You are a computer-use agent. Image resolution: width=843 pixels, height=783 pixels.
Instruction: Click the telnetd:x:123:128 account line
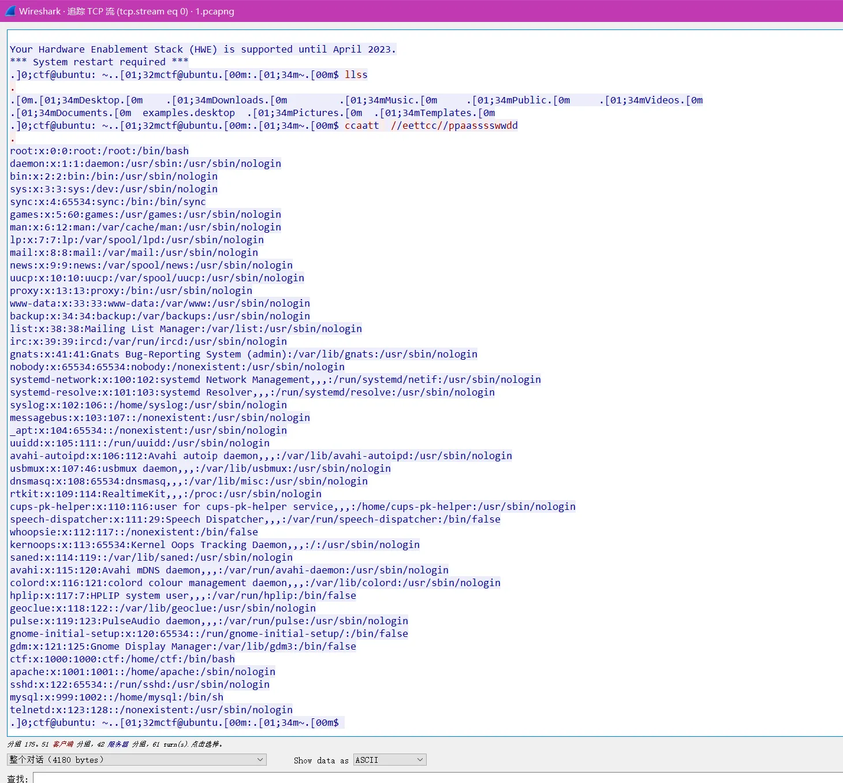click(x=151, y=710)
